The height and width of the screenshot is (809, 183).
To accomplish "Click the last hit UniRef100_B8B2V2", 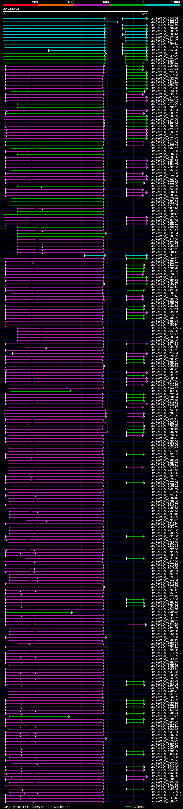I will point(164,802).
